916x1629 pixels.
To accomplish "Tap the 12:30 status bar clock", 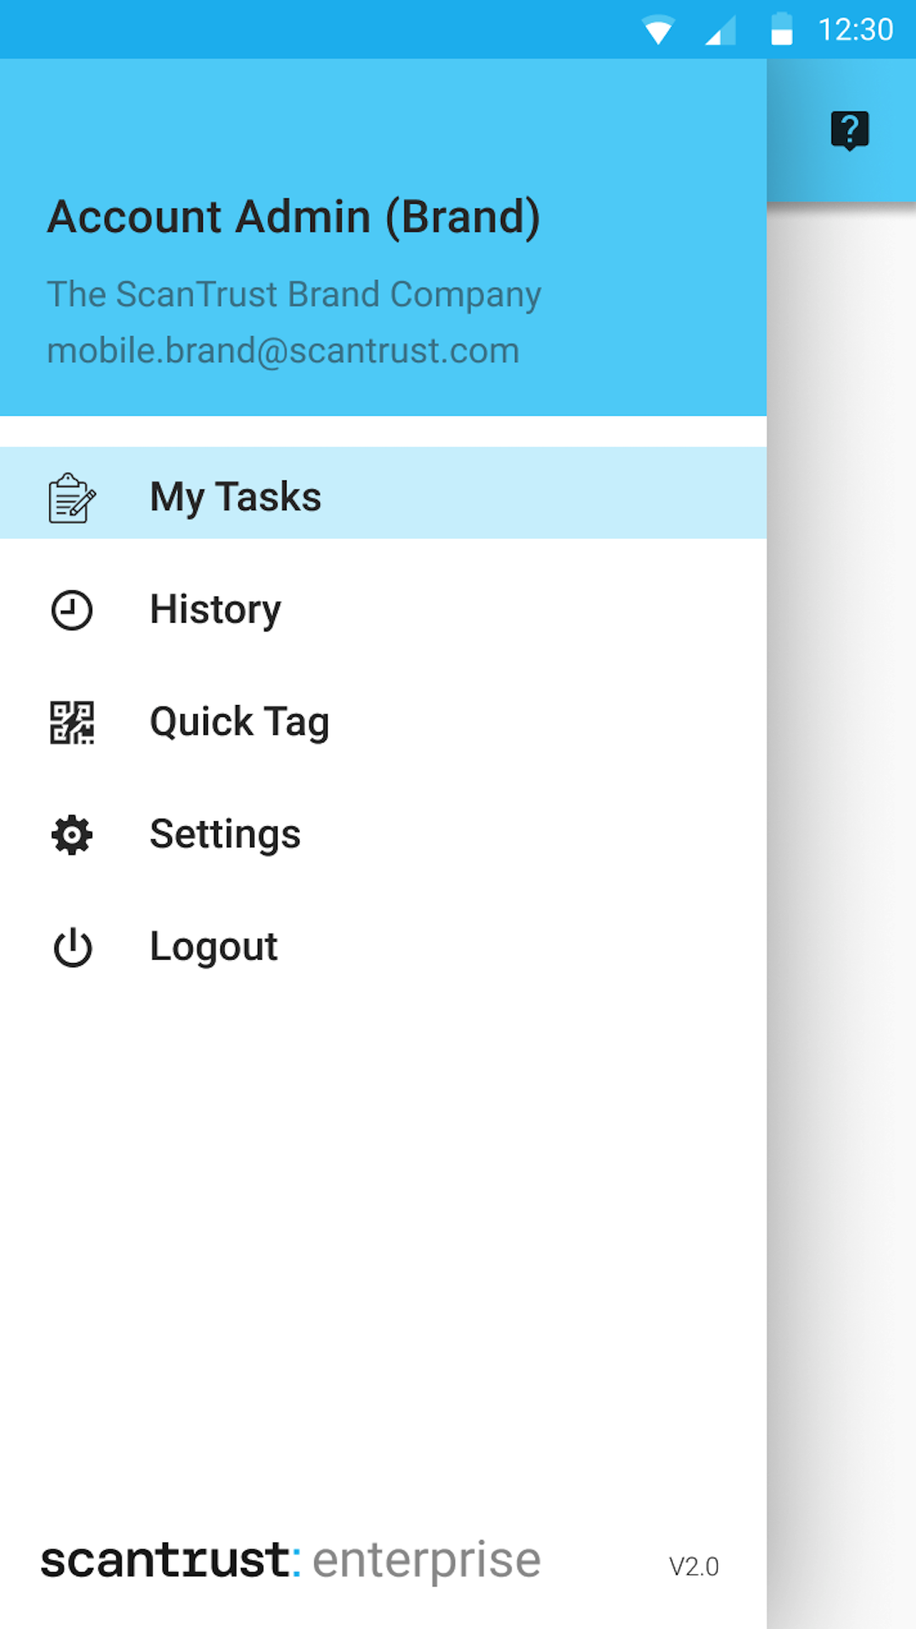I will [855, 30].
